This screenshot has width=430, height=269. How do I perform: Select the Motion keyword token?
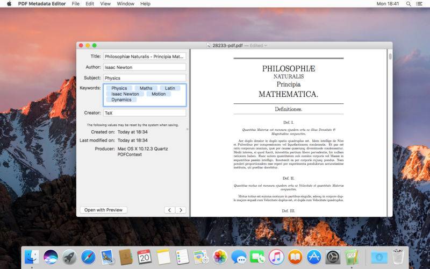click(x=159, y=94)
